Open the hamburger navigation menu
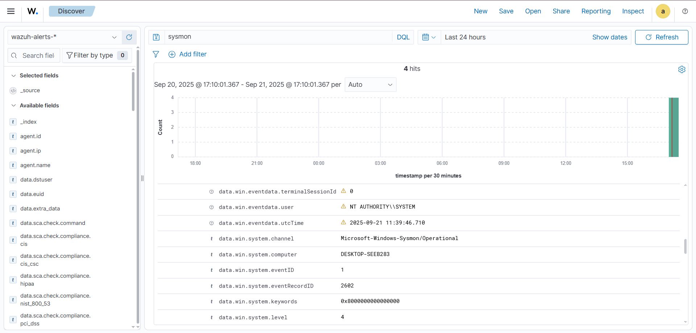The height and width of the screenshot is (333, 696). pos(11,11)
